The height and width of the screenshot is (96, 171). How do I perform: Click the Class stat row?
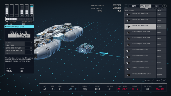(x=19, y=43)
